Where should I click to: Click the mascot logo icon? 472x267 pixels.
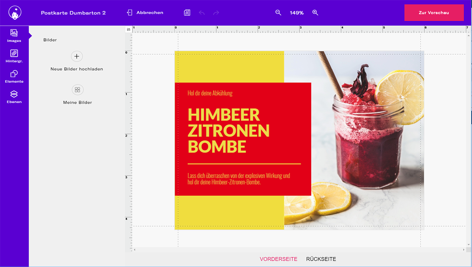15,13
